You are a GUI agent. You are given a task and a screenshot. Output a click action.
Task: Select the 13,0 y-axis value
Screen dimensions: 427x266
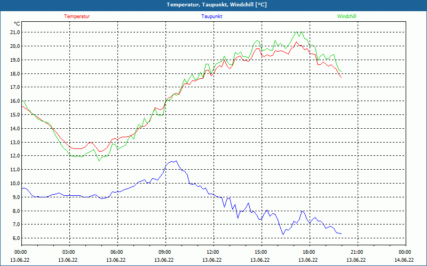pyautogui.click(x=14, y=142)
